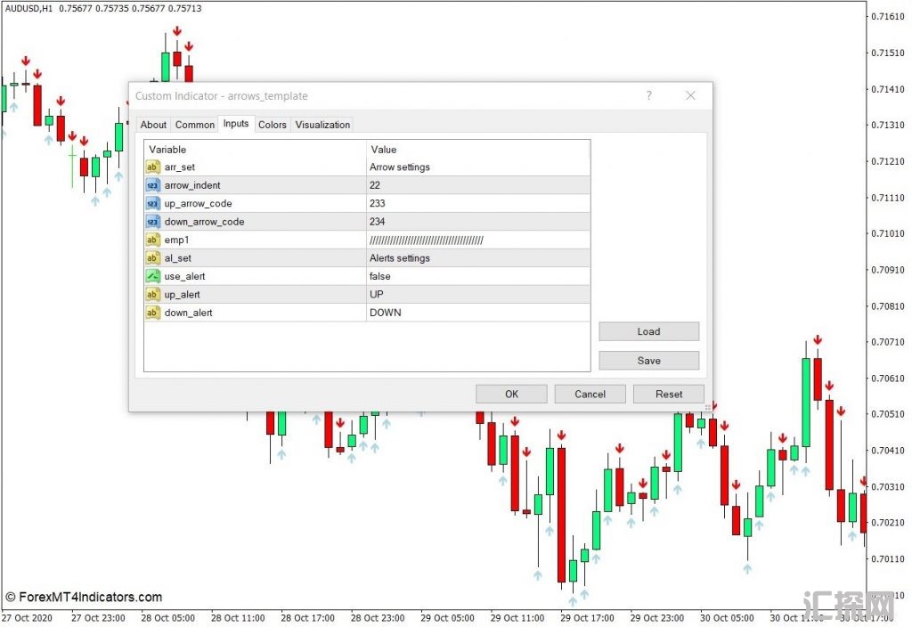Click the 0.70910 price axis label
The width and height of the screenshot is (912, 627).
point(888,270)
